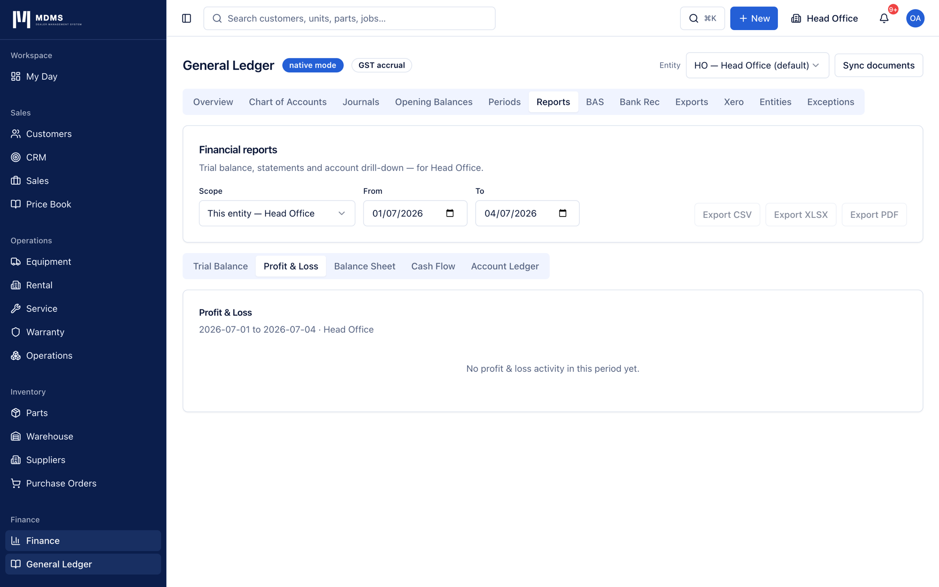Viewport: 939px width, 587px height.
Task: Click the To date field 04/07/2026
Action: 527,213
